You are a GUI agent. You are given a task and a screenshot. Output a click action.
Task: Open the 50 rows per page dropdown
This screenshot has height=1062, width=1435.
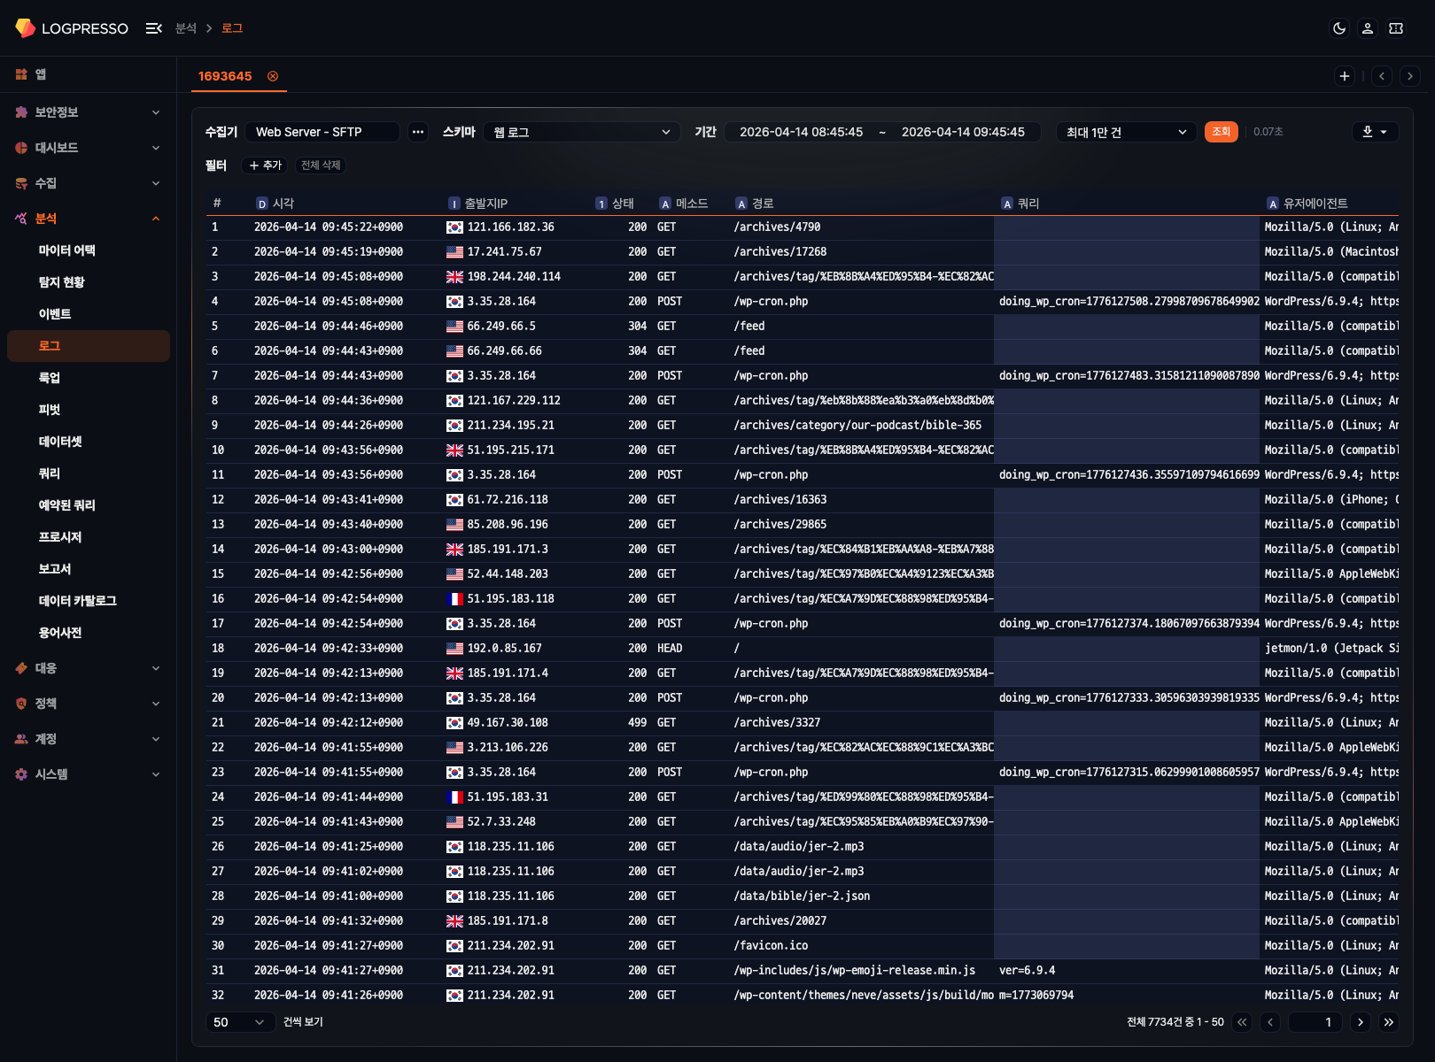pyautogui.click(x=238, y=1022)
